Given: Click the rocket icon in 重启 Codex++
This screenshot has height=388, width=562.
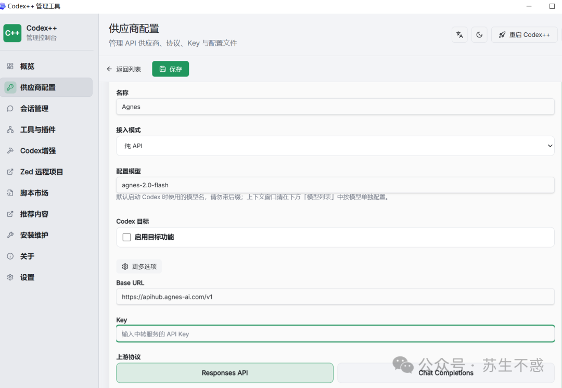Looking at the screenshot, I should click(x=502, y=35).
